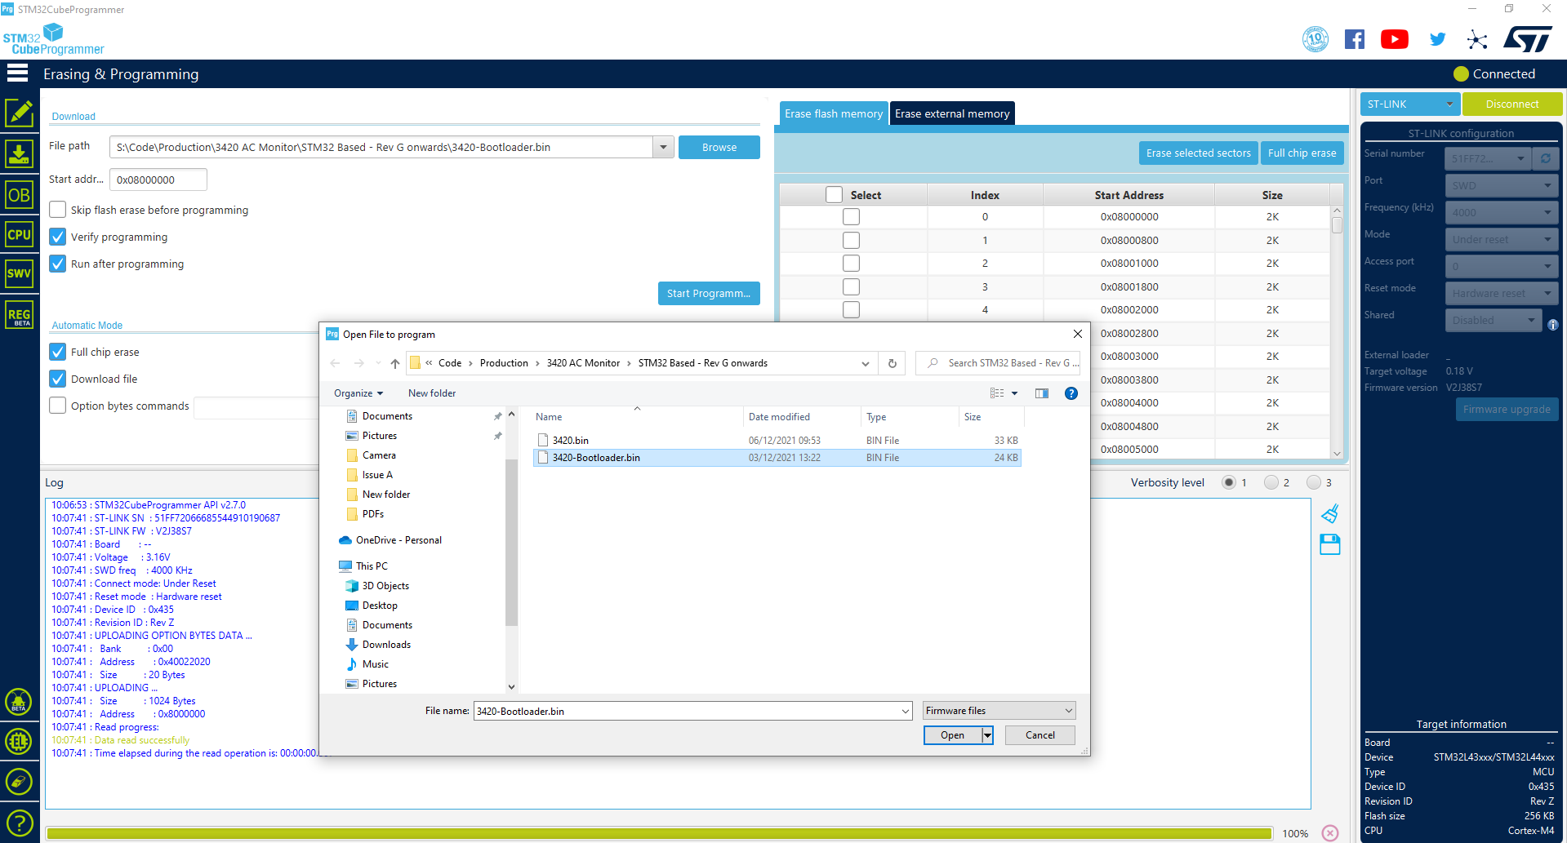Click the Start address input field

(158, 180)
